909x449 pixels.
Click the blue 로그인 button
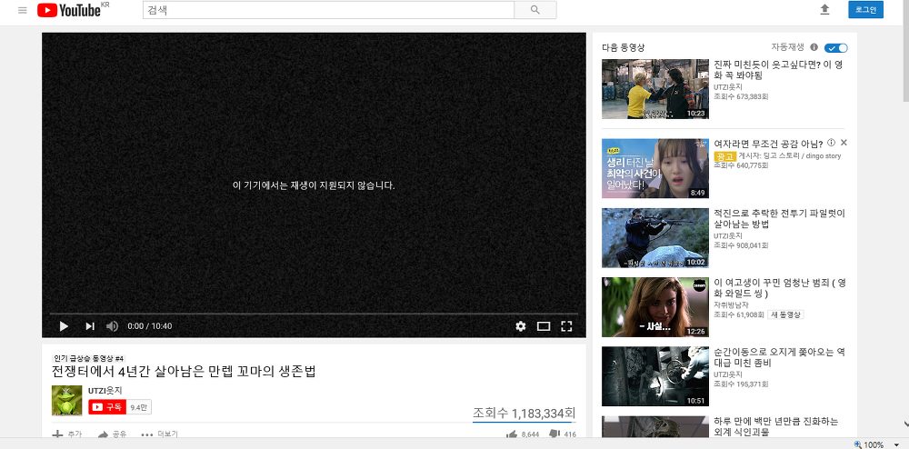(865, 10)
